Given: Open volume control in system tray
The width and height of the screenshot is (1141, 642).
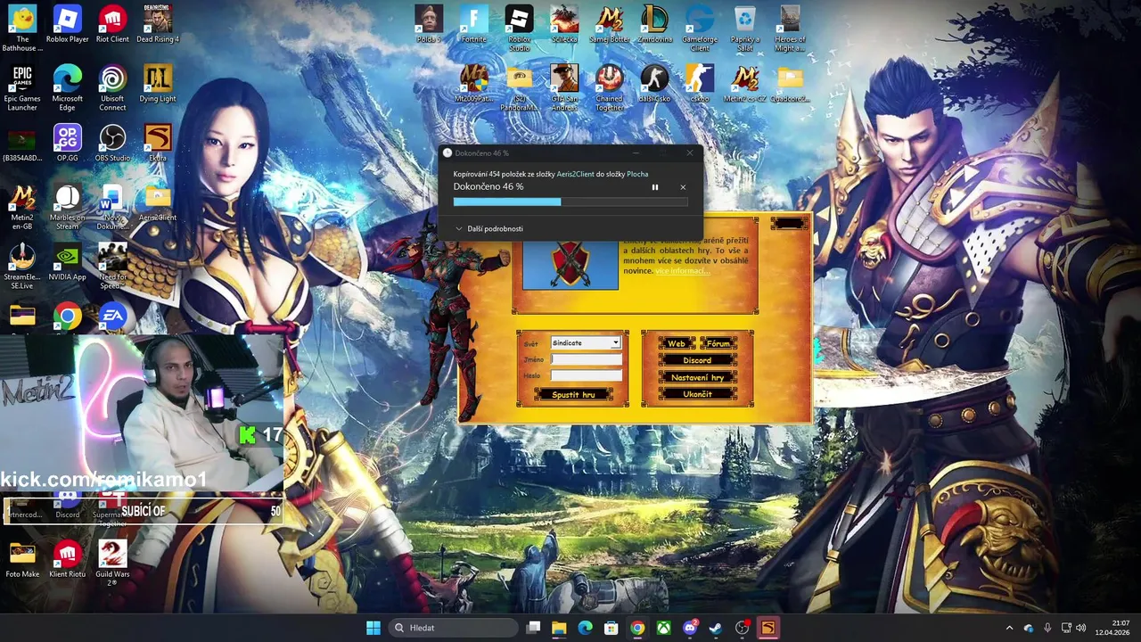Looking at the screenshot, I should pyautogui.click(x=1080, y=628).
